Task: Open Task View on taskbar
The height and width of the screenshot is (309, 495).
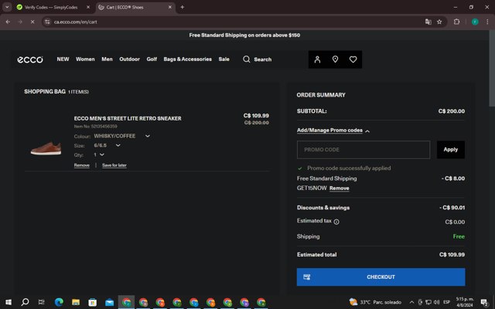Action: point(41,302)
